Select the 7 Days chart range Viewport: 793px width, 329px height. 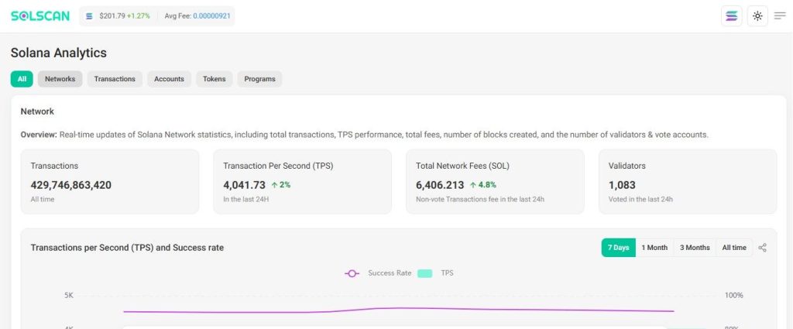[618, 248]
